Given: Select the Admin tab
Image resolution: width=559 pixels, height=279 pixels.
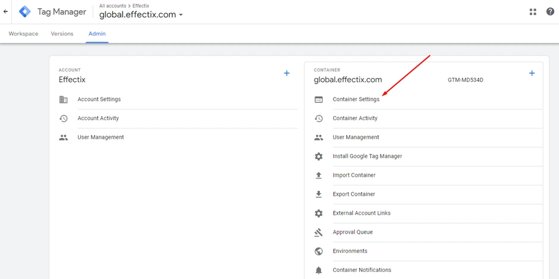Looking at the screenshot, I should [x=97, y=34].
